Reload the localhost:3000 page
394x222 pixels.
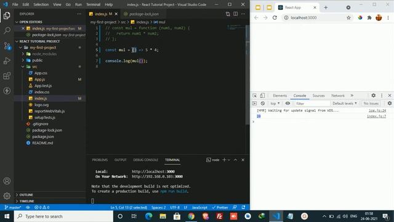275,18
